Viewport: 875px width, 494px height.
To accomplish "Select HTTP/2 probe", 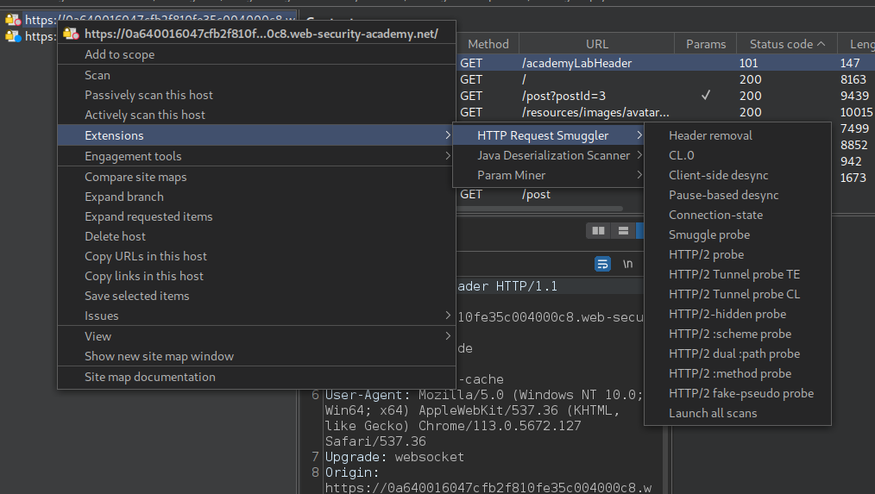I will click(x=738, y=254).
